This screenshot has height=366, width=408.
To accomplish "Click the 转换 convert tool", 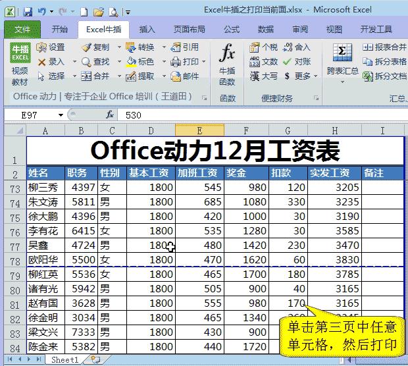I will 140,47.
